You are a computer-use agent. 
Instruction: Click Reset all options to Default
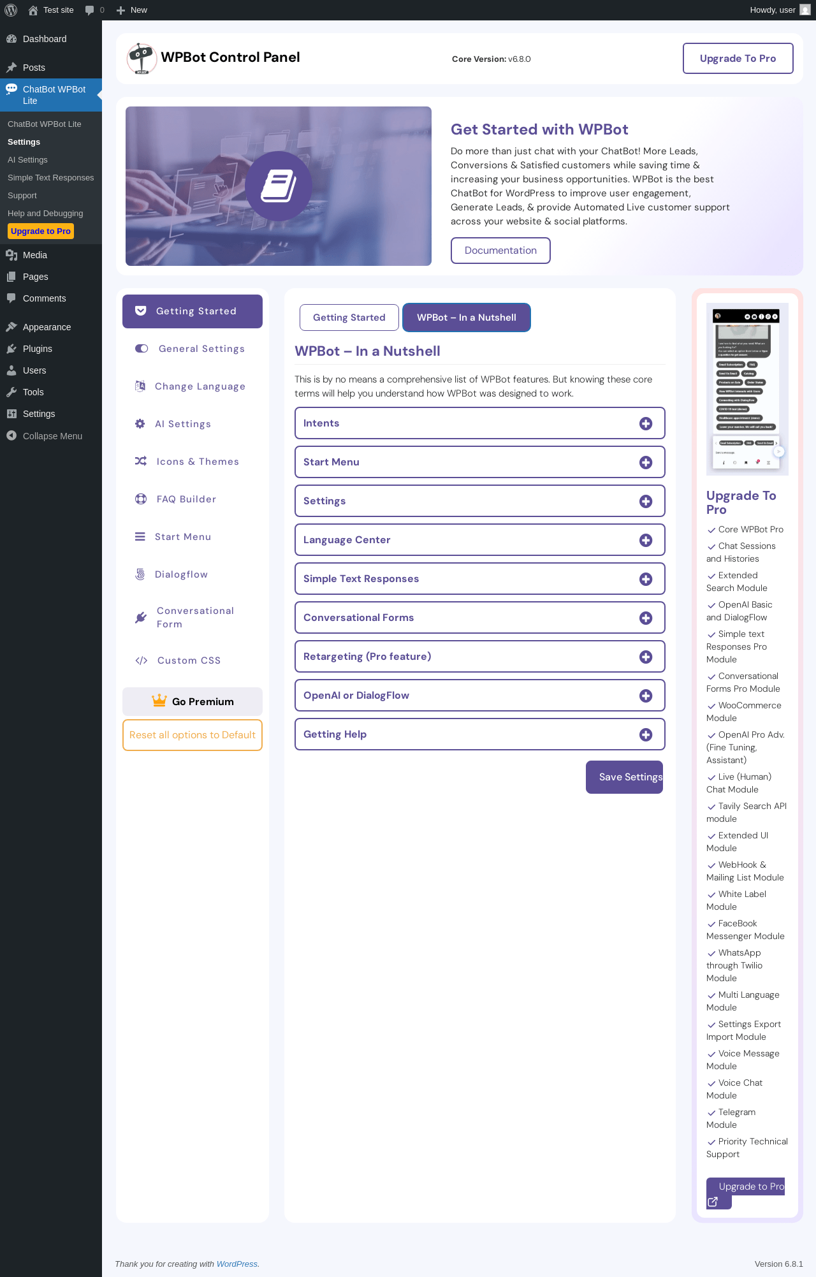tap(193, 735)
